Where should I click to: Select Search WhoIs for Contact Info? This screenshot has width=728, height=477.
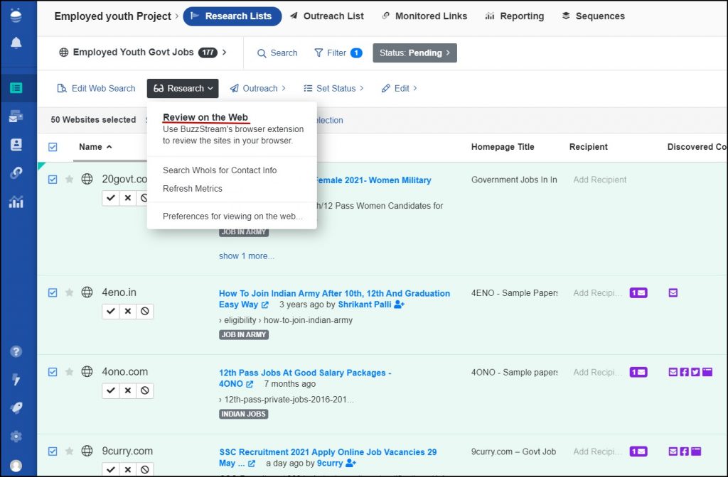220,170
